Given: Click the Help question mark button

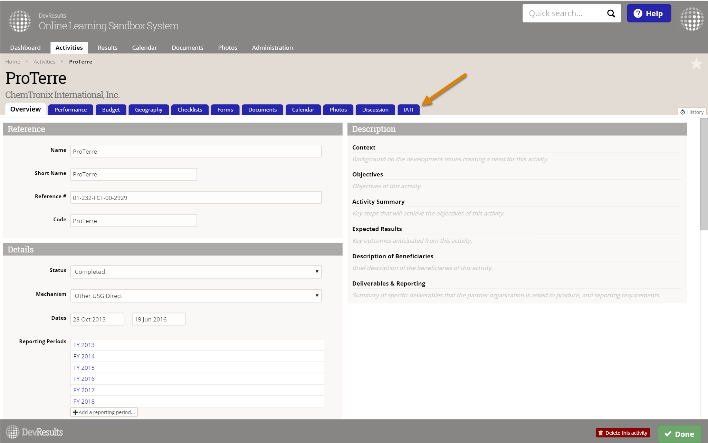Looking at the screenshot, I should point(649,13).
